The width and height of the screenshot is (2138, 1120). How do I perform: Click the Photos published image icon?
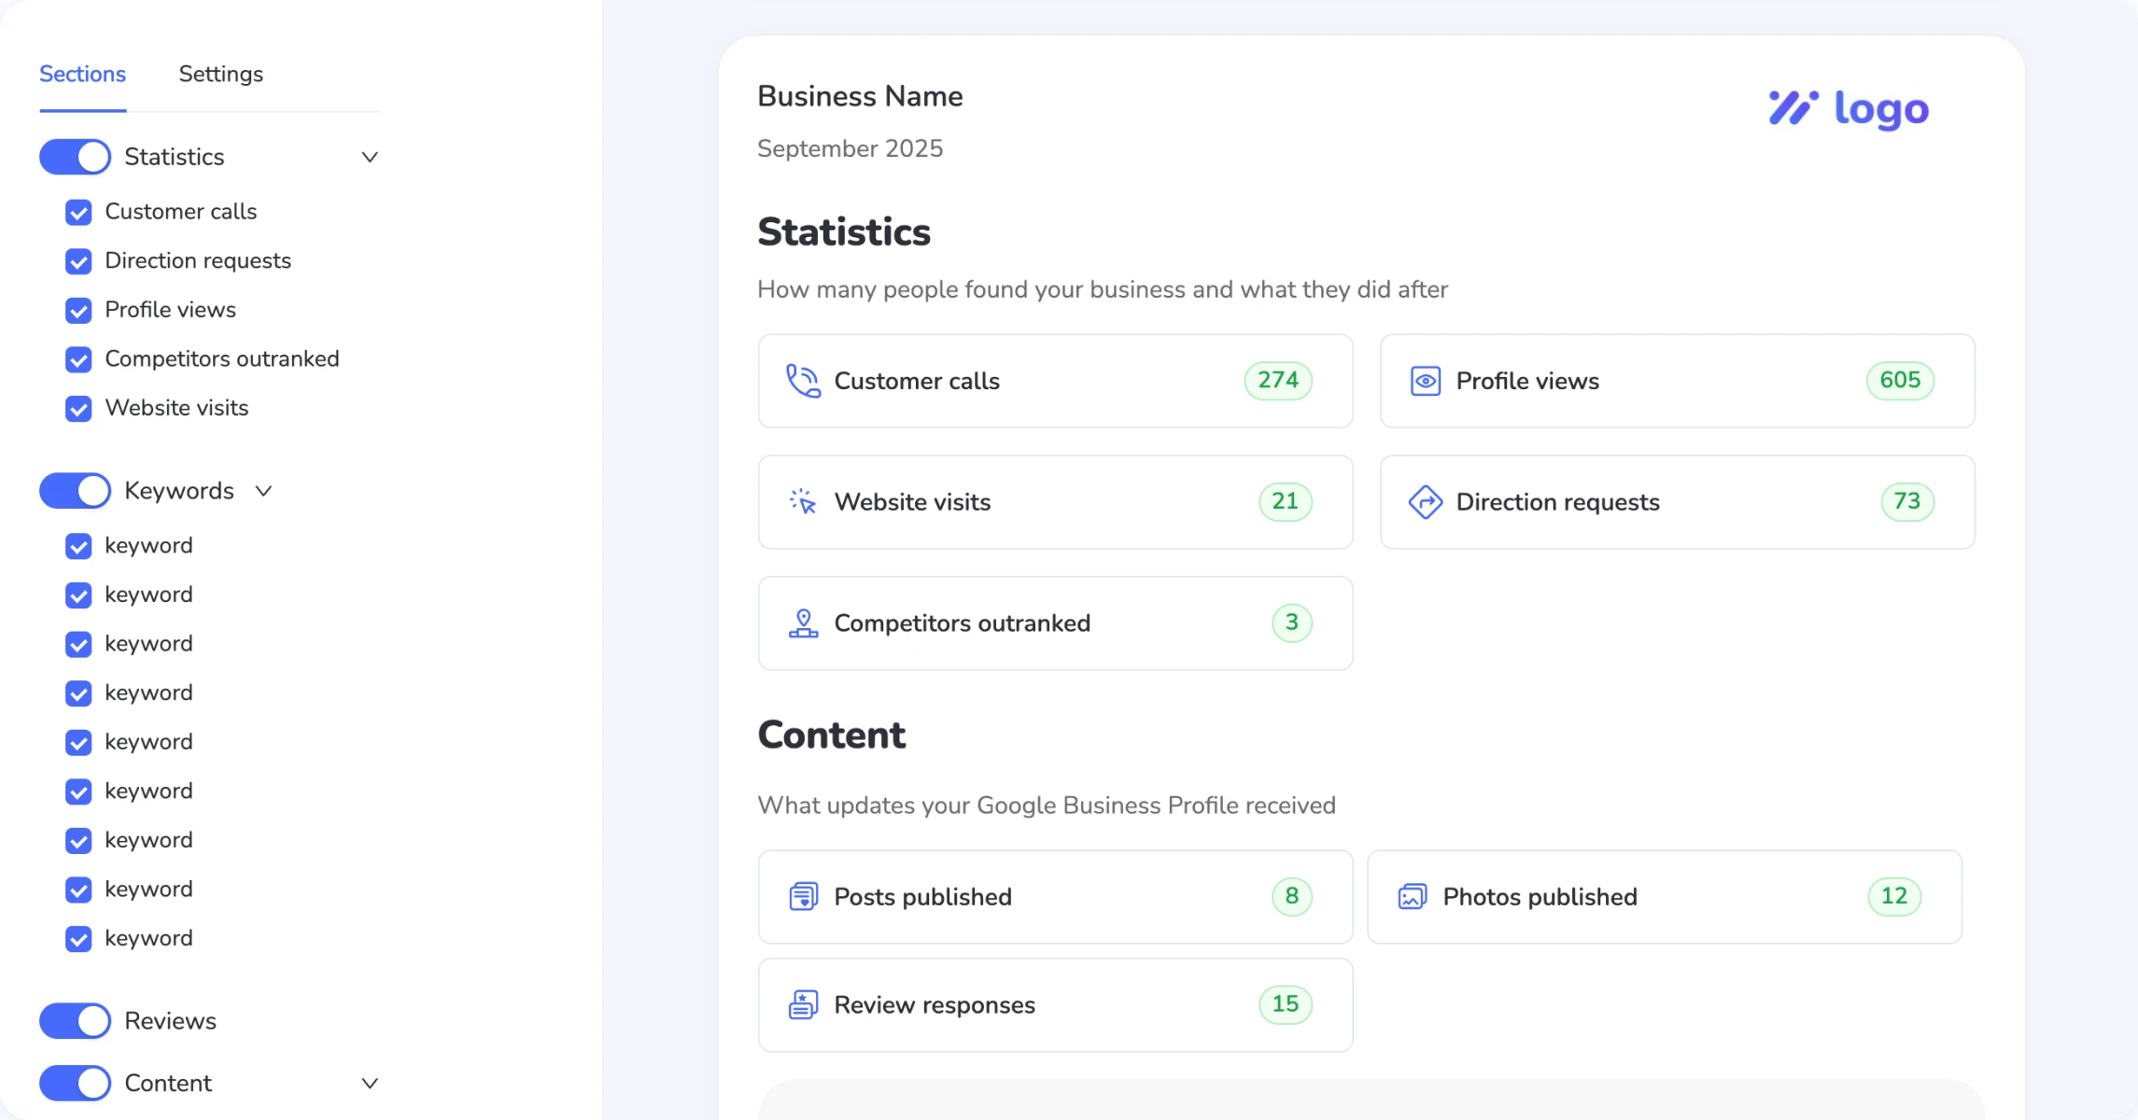[1412, 897]
